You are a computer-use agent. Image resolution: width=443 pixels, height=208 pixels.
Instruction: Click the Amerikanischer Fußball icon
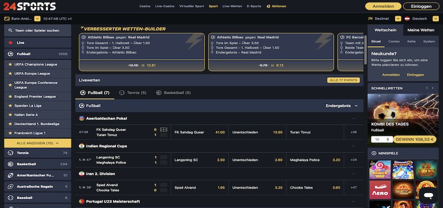[11, 176]
